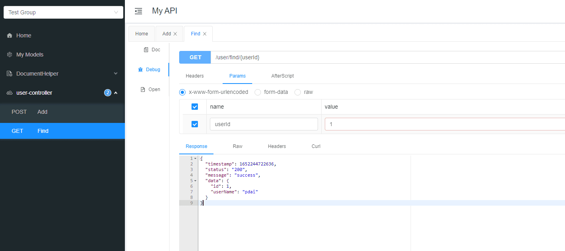Click the user-controller cloud icon
The image size is (565, 251).
click(x=10, y=93)
